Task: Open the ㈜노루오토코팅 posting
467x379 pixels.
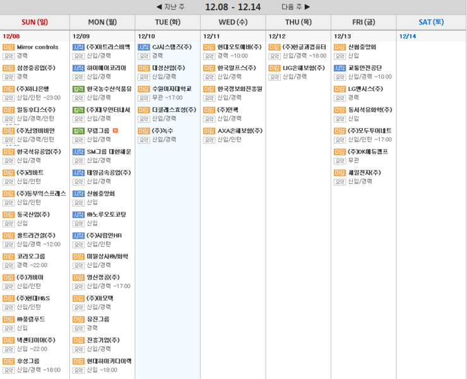Action: coord(106,215)
